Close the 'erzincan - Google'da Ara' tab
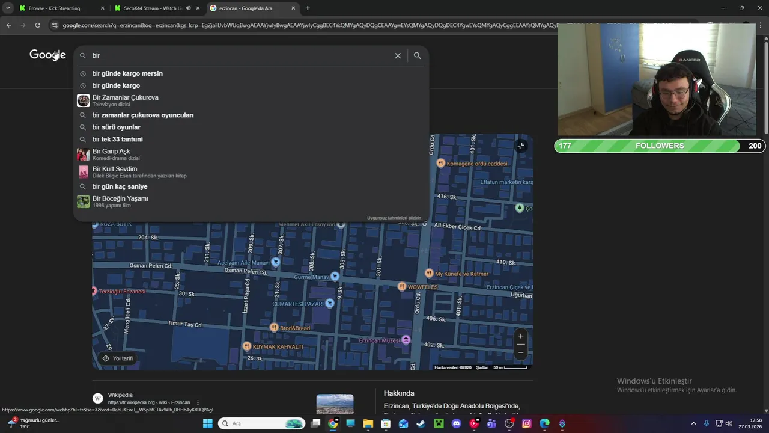 pyautogui.click(x=293, y=8)
